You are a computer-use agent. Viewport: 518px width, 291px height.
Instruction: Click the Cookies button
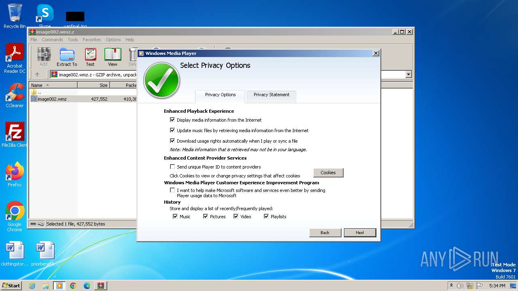328,173
